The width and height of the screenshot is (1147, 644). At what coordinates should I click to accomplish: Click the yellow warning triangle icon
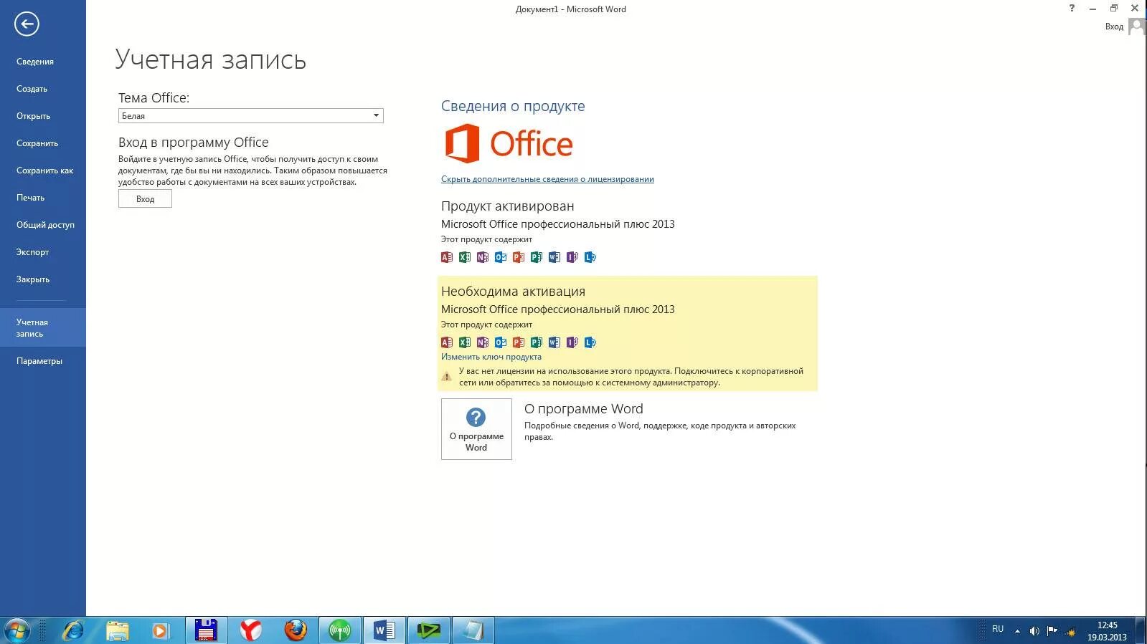[x=446, y=376]
